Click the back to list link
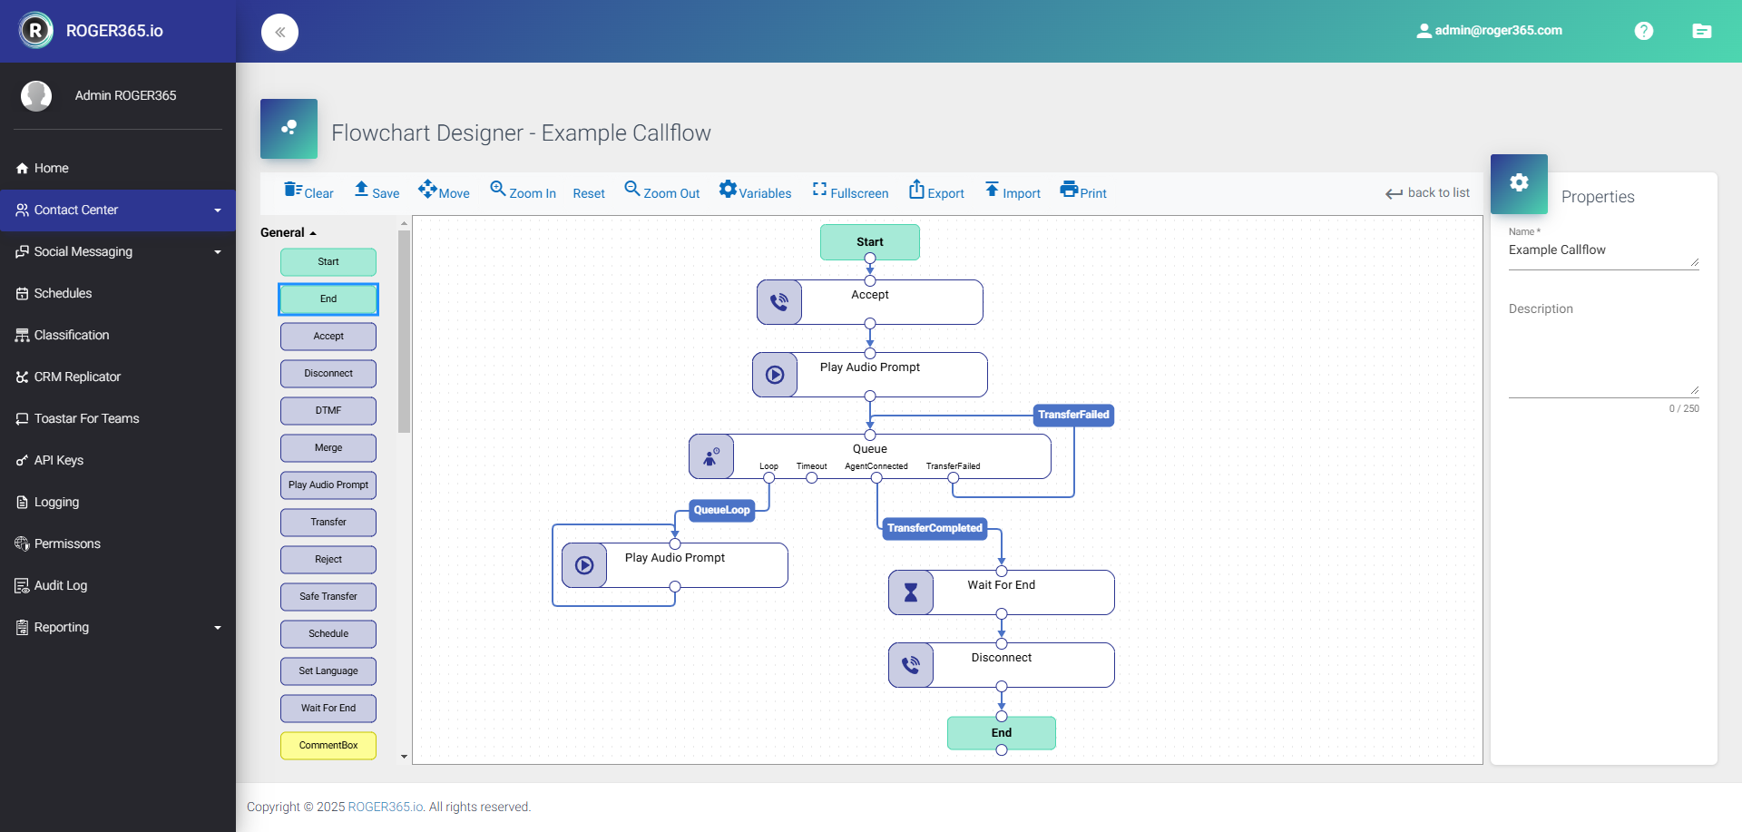1742x832 pixels. click(1428, 193)
